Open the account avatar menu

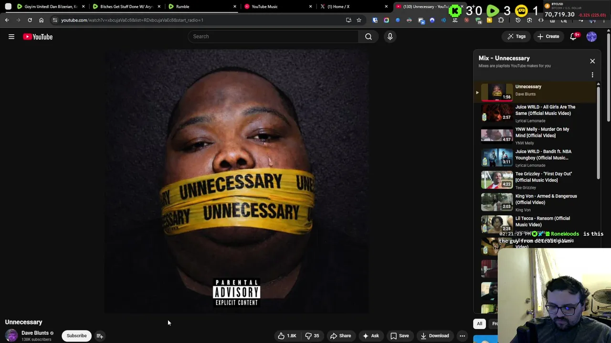click(591, 36)
